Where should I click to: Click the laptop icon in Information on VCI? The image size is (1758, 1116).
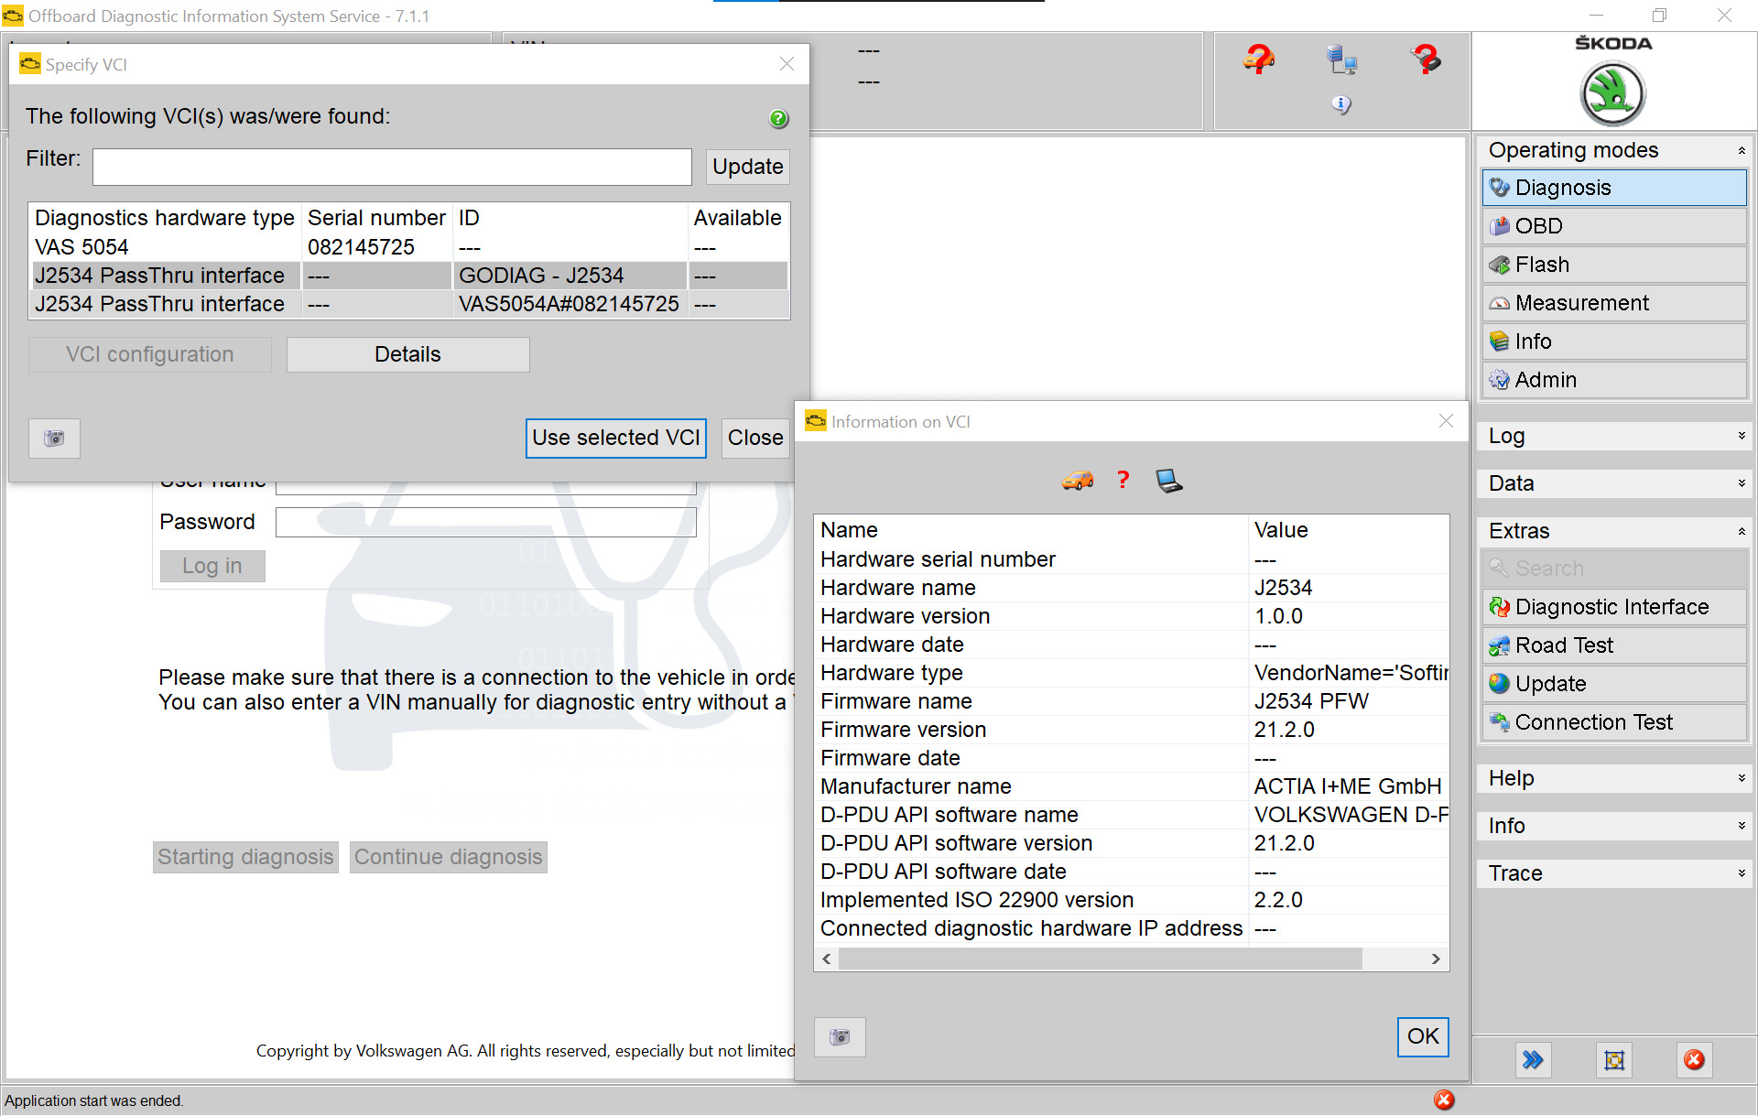point(1169,481)
